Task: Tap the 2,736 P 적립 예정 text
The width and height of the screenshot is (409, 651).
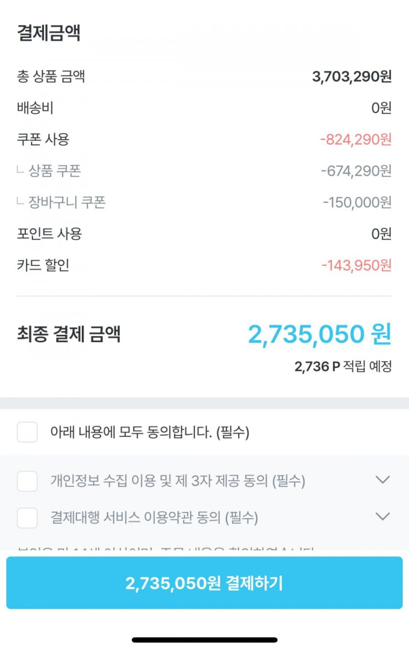Action: click(x=343, y=367)
